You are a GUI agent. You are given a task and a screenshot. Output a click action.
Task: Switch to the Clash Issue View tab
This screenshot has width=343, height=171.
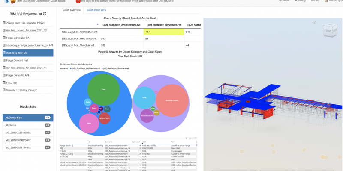96,10
